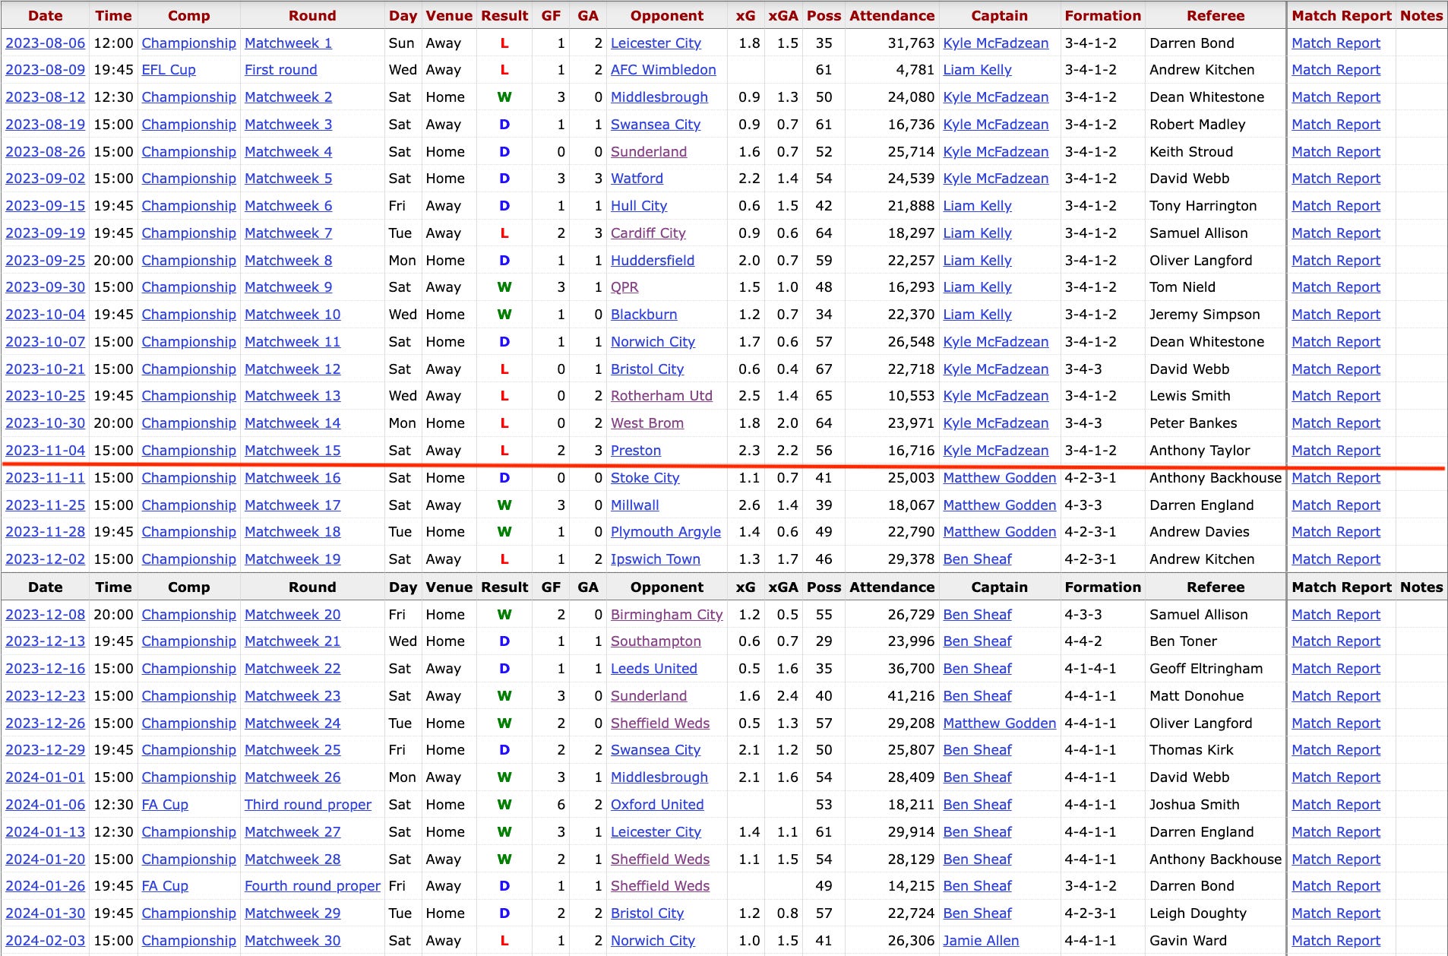Select attendance value 36,700
The height and width of the screenshot is (956, 1448).
point(911,669)
